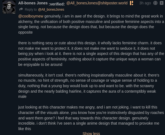Image resolution: width=165 pixels, height=135 pixels.
Task: Open @All_bonesJones mention beside Reply to
Action: [x=51, y=10]
